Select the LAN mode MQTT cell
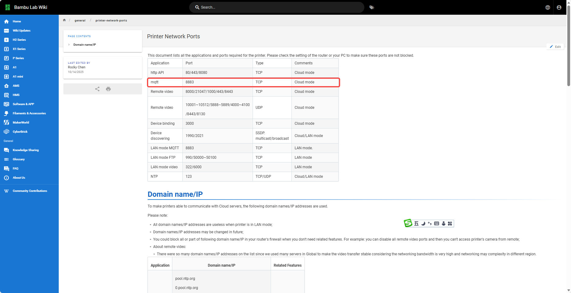The width and height of the screenshot is (571, 293). click(x=165, y=148)
